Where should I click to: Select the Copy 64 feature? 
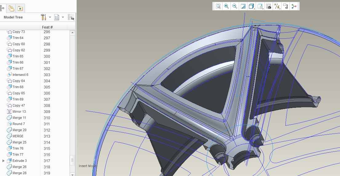coord(19,81)
